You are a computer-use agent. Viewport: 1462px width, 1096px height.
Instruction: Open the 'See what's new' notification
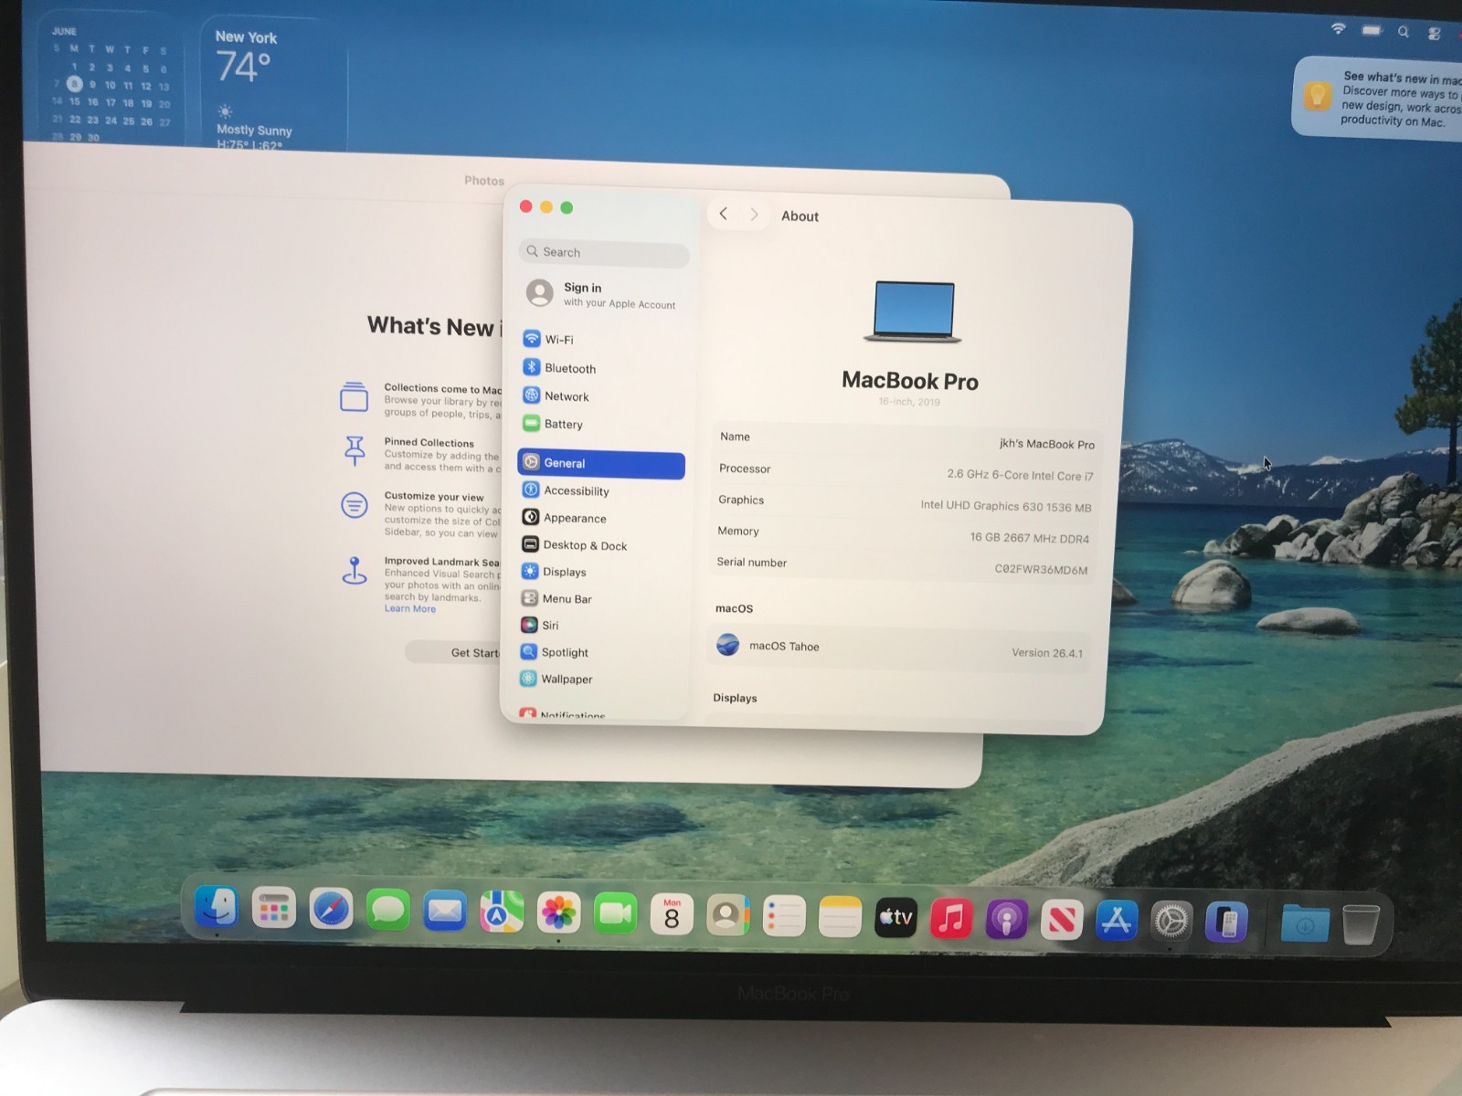[1377, 98]
